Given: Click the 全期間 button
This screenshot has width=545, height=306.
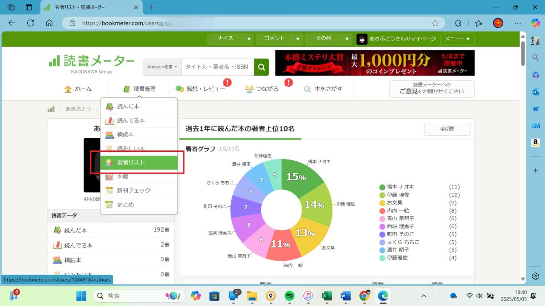Looking at the screenshot, I should pos(447,129).
